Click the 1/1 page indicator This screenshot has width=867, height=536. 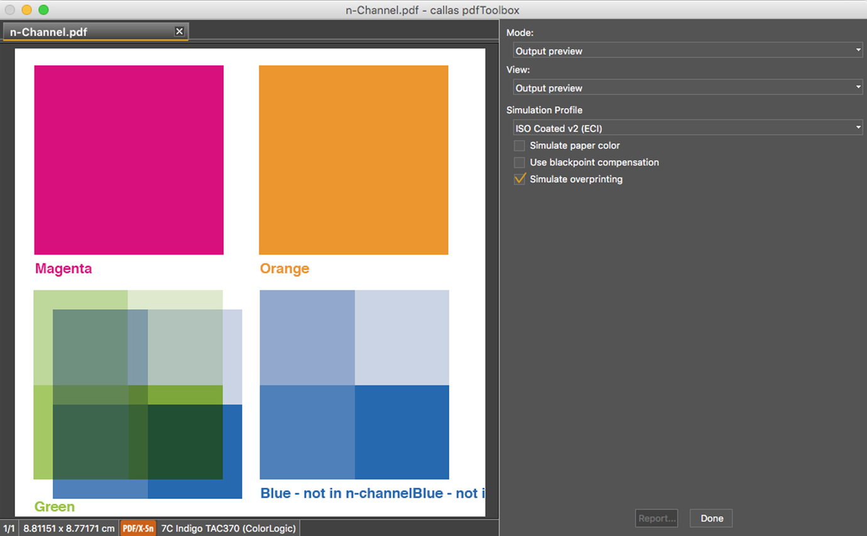9,528
